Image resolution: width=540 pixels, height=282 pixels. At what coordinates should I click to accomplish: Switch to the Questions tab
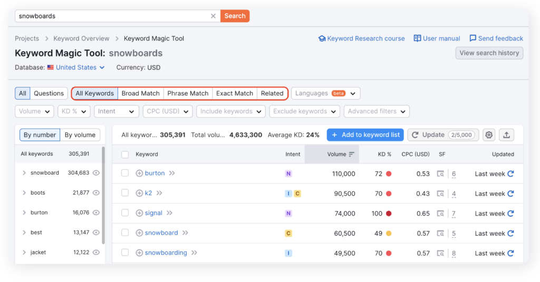(x=49, y=93)
